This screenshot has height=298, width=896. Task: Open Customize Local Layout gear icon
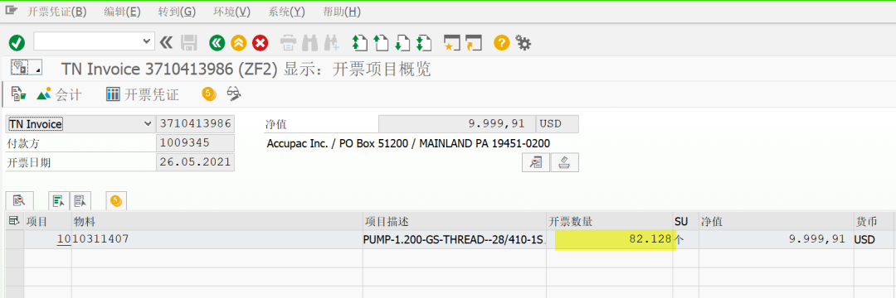(523, 42)
